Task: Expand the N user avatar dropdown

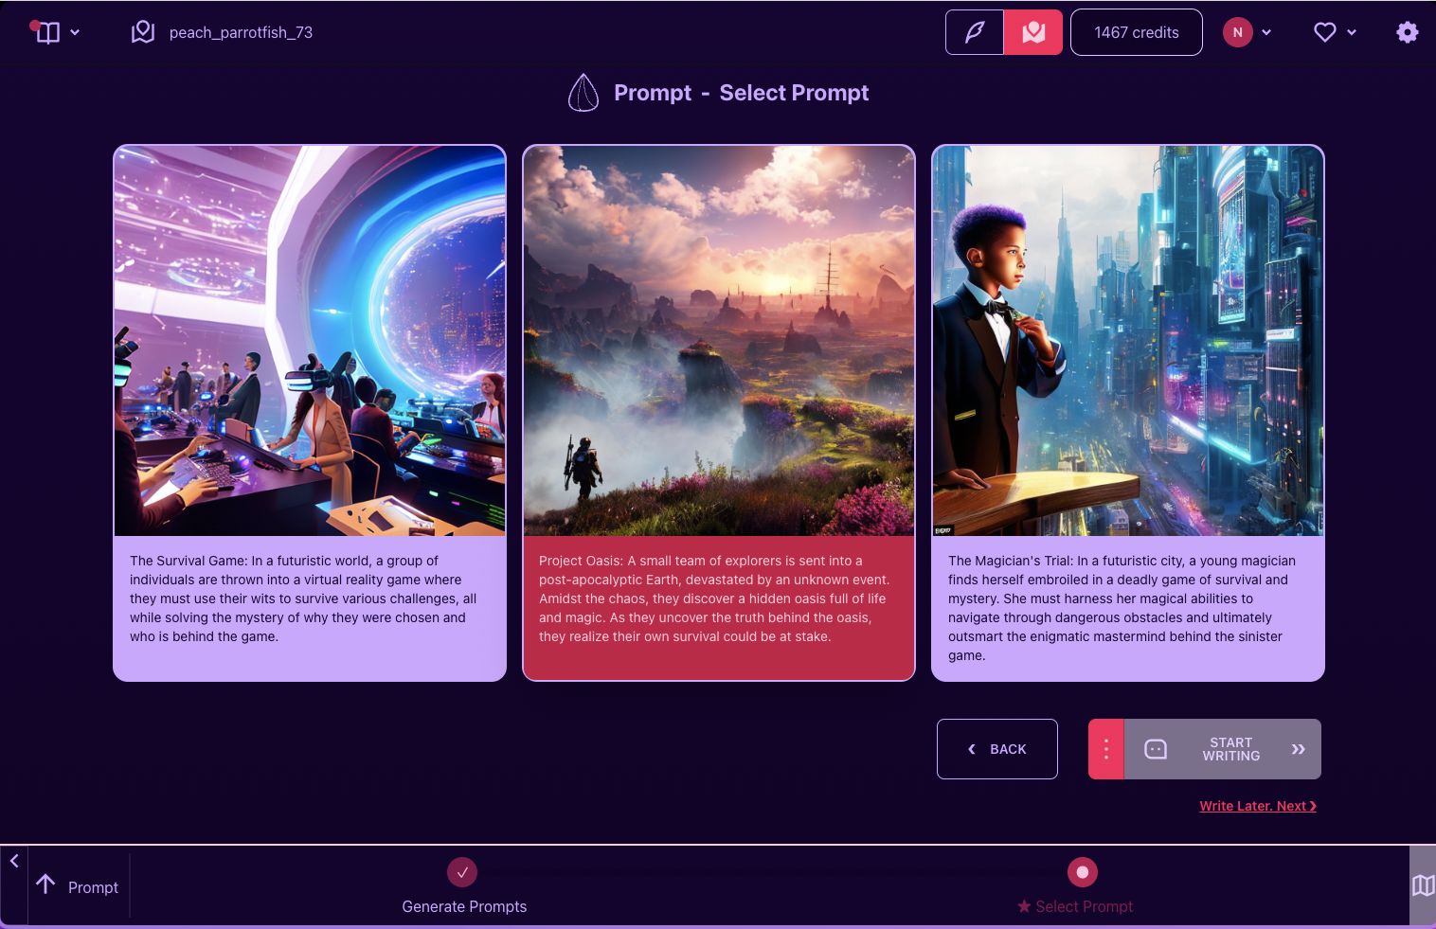Action: pos(1248,32)
